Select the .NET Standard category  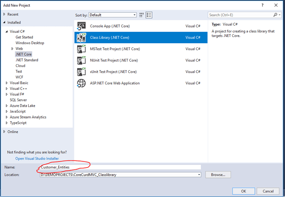click(27, 60)
